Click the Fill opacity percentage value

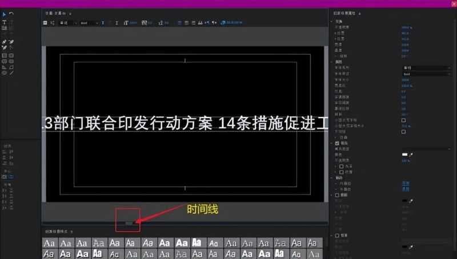click(x=406, y=161)
